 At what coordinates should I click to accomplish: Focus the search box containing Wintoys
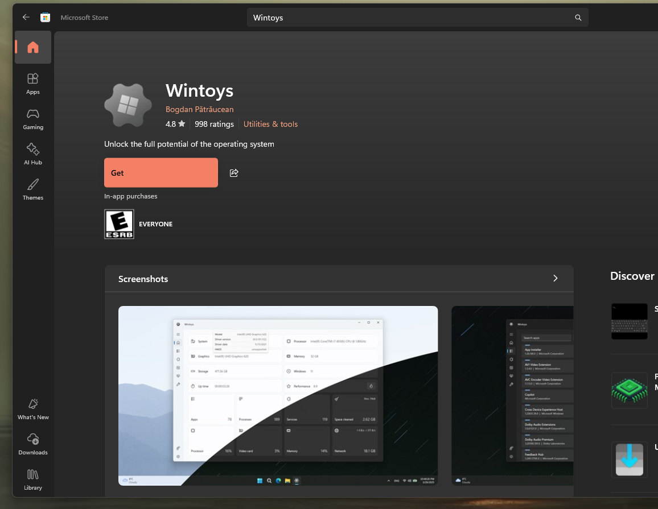coord(418,18)
